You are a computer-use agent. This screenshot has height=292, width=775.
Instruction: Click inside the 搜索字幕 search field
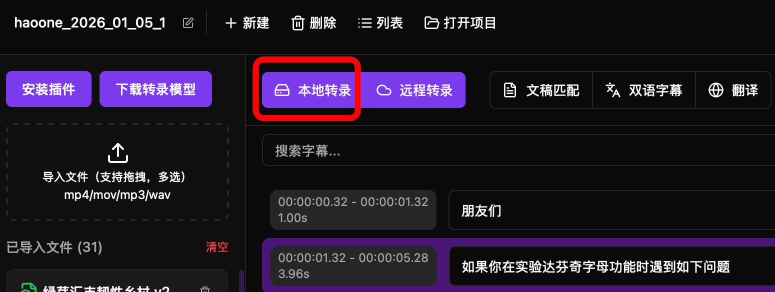tap(518, 150)
